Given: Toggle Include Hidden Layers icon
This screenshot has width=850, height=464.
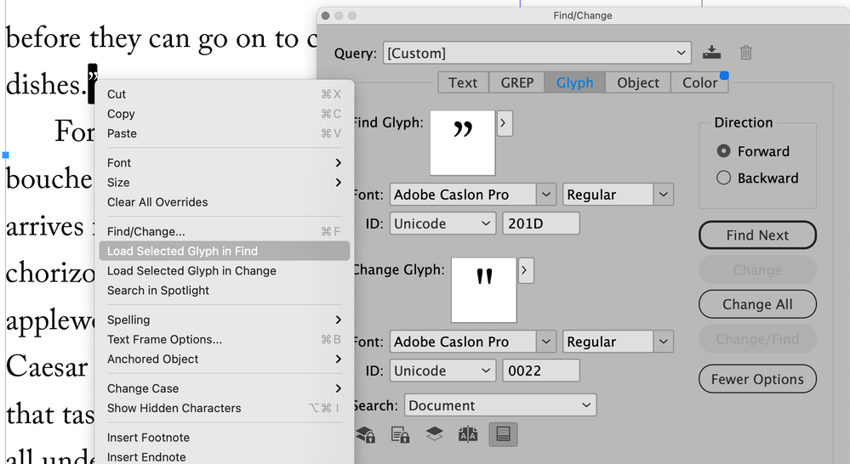Looking at the screenshot, I should pos(434,434).
